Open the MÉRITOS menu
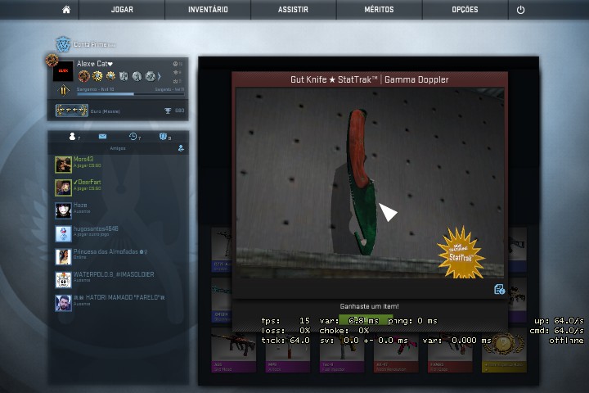Image resolution: width=589 pixels, height=393 pixels. click(379, 9)
